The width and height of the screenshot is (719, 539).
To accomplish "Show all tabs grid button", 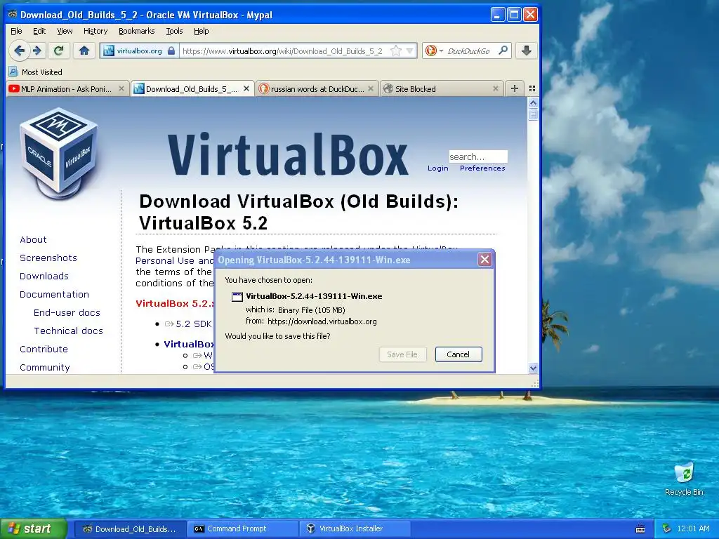I will click(x=532, y=88).
